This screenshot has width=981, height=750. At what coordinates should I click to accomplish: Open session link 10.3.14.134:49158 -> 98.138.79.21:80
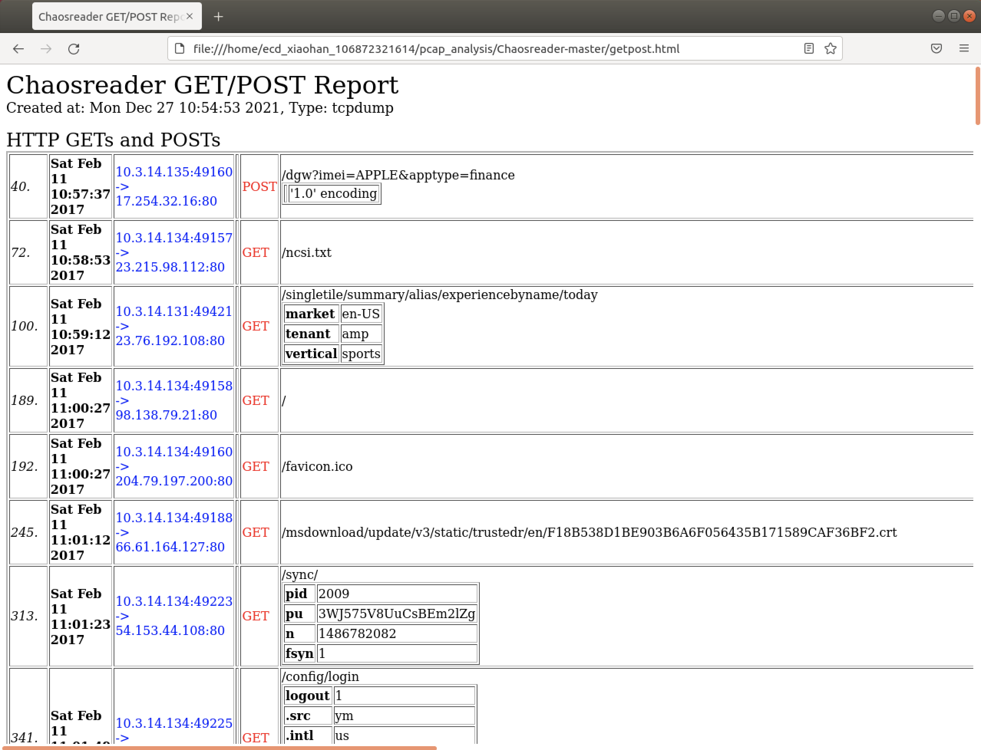tap(173, 400)
